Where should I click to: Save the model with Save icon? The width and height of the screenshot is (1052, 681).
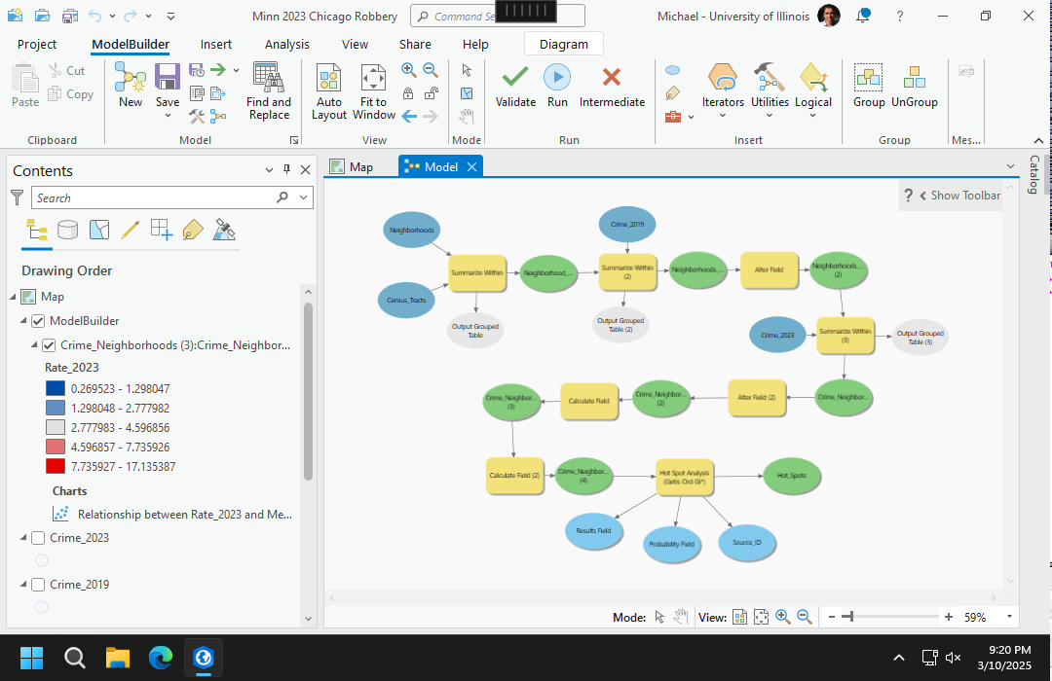coord(168,78)
